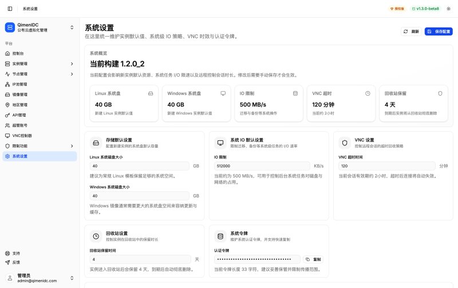Click admin@qimenidc.com email text
This screenshot has width=458, height=288.
37,281
